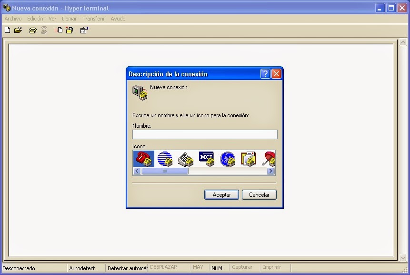Toggle NUM status in the status bar
The height and width of the screenshot is (275, 410).
click(x=217, y=267)
